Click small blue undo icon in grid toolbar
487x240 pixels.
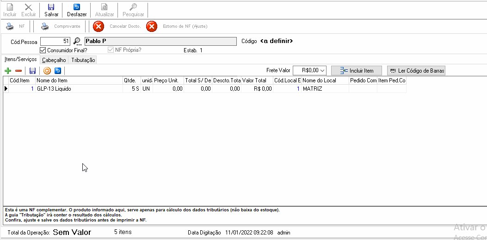(57, 71)
